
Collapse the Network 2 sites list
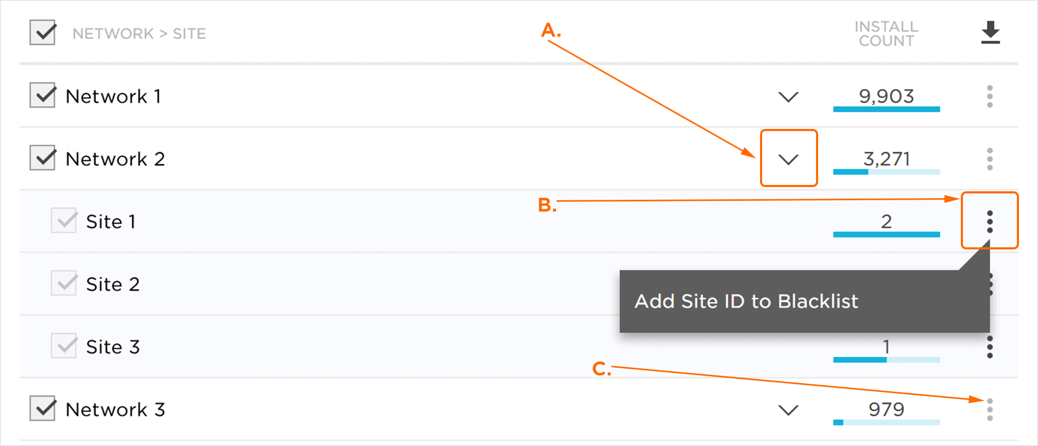[x=788, y=159]
